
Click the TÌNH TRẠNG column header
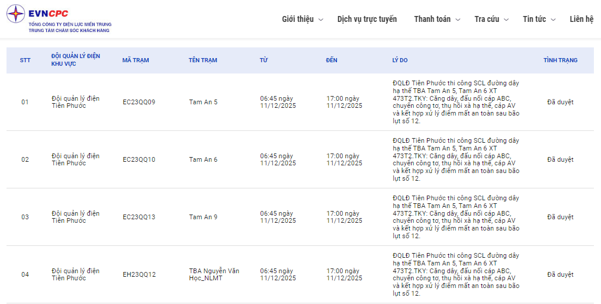560,60
